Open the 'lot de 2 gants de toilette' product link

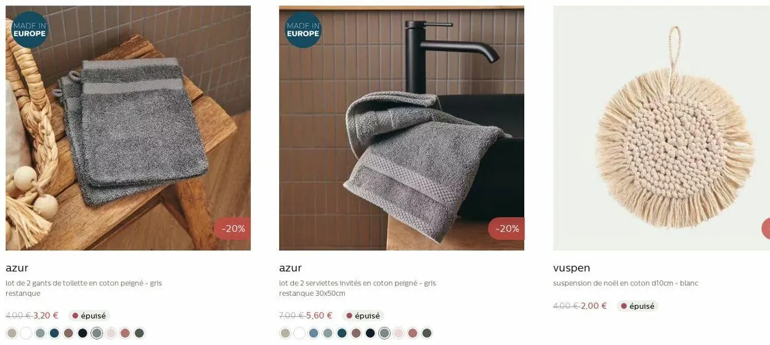[84, 288]
